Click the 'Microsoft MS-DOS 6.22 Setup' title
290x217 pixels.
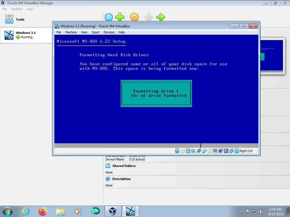coord(91,41)
